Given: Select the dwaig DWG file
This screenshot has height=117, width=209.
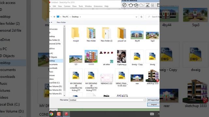Looking at the screenshot, I should click(153, 58).
